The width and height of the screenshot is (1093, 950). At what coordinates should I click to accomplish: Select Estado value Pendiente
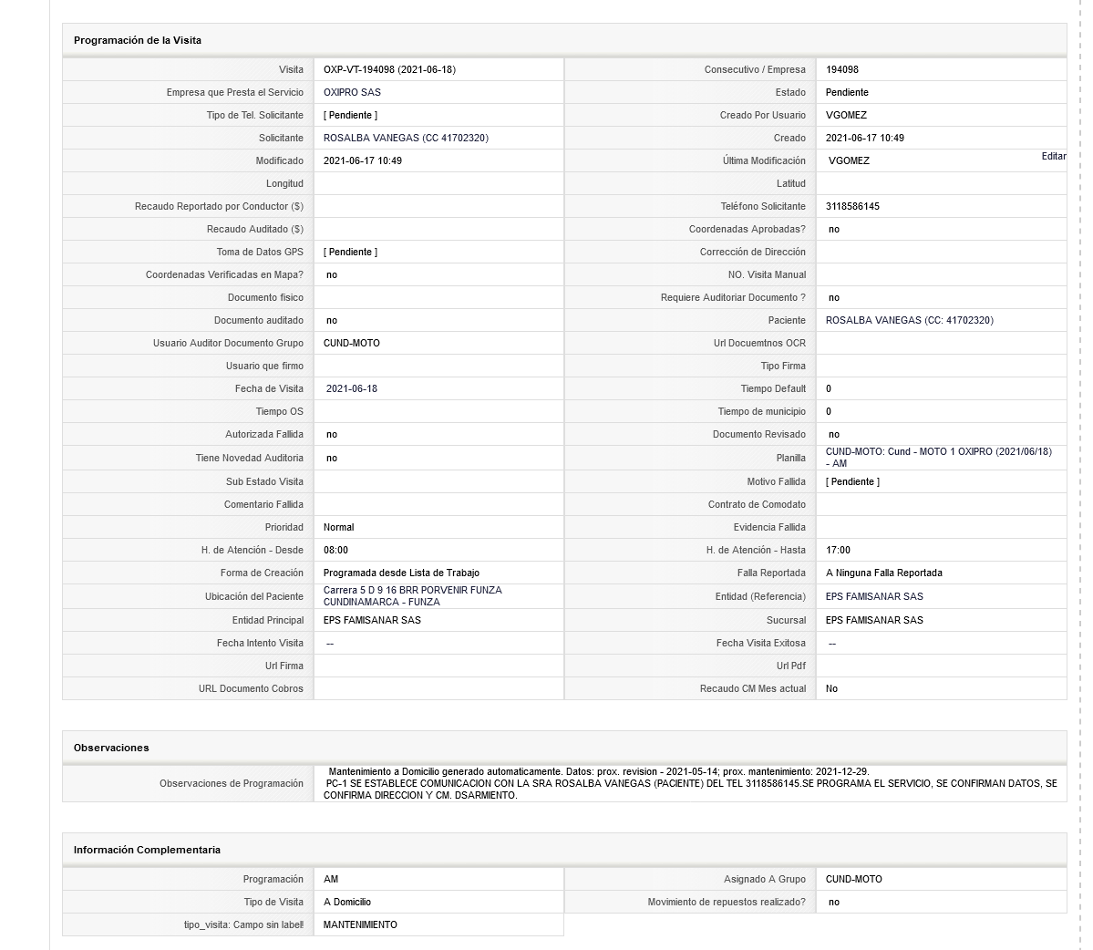point(847,92)
